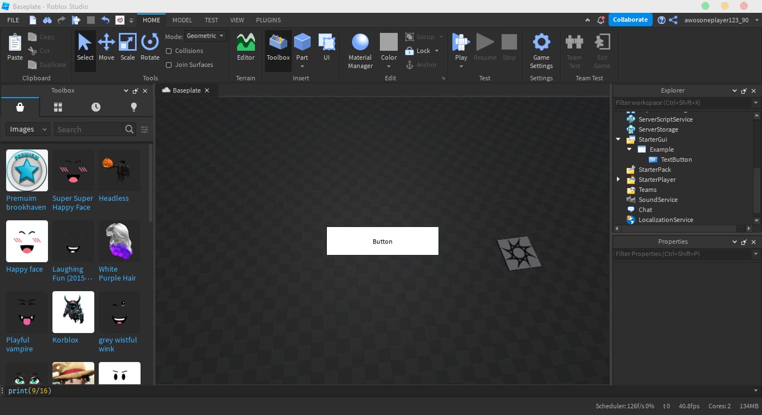Collapse the ribbon with the up chevron
Image resolution: width=762 pixels, height=415 pixels.
coord(587,20)
